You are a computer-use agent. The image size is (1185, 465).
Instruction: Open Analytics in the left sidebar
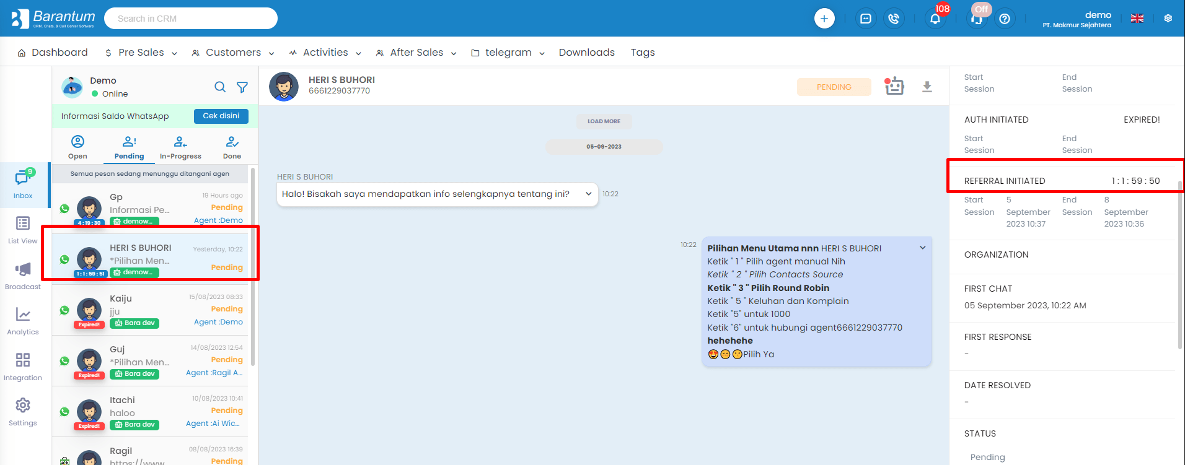(23, 321)
